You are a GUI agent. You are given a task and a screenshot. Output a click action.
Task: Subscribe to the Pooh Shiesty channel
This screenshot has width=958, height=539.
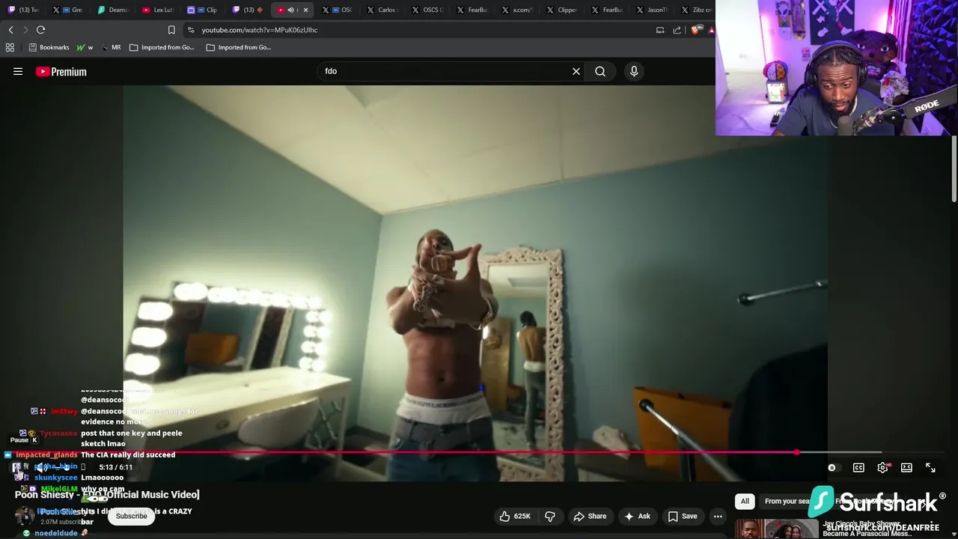click(131, 516)
